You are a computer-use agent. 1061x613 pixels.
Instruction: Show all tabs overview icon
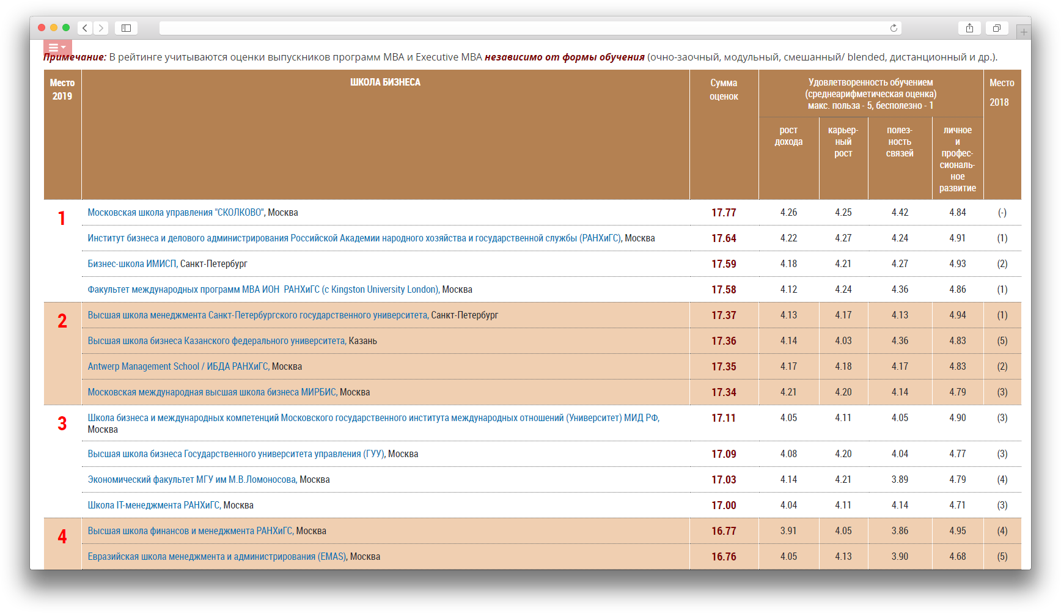coord(997,28)
